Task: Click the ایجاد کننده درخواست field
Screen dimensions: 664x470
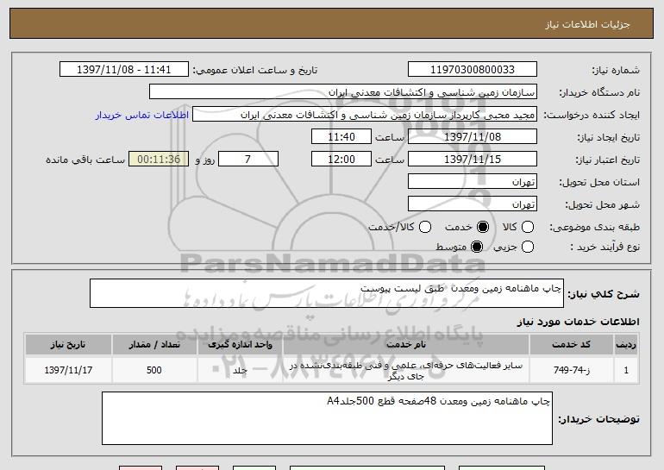Action: [x=365, y=115]
